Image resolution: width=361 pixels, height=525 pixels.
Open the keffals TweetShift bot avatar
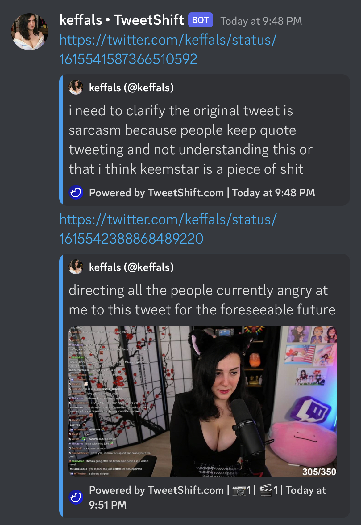pyautogui.click(x=30, y=32)
